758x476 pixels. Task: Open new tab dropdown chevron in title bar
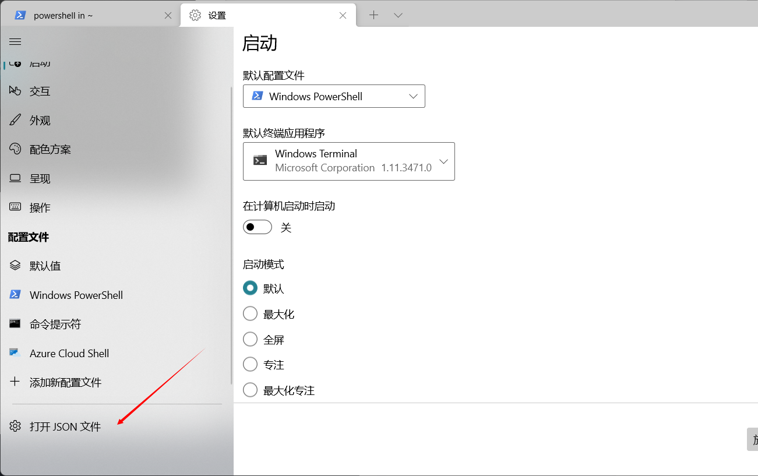398,16
